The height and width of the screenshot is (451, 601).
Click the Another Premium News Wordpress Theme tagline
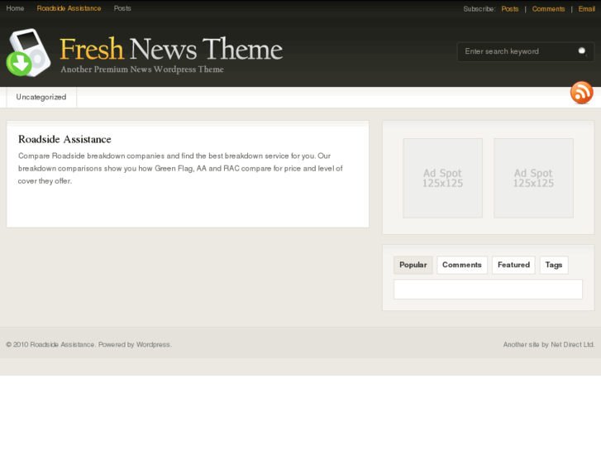(142, 70)
